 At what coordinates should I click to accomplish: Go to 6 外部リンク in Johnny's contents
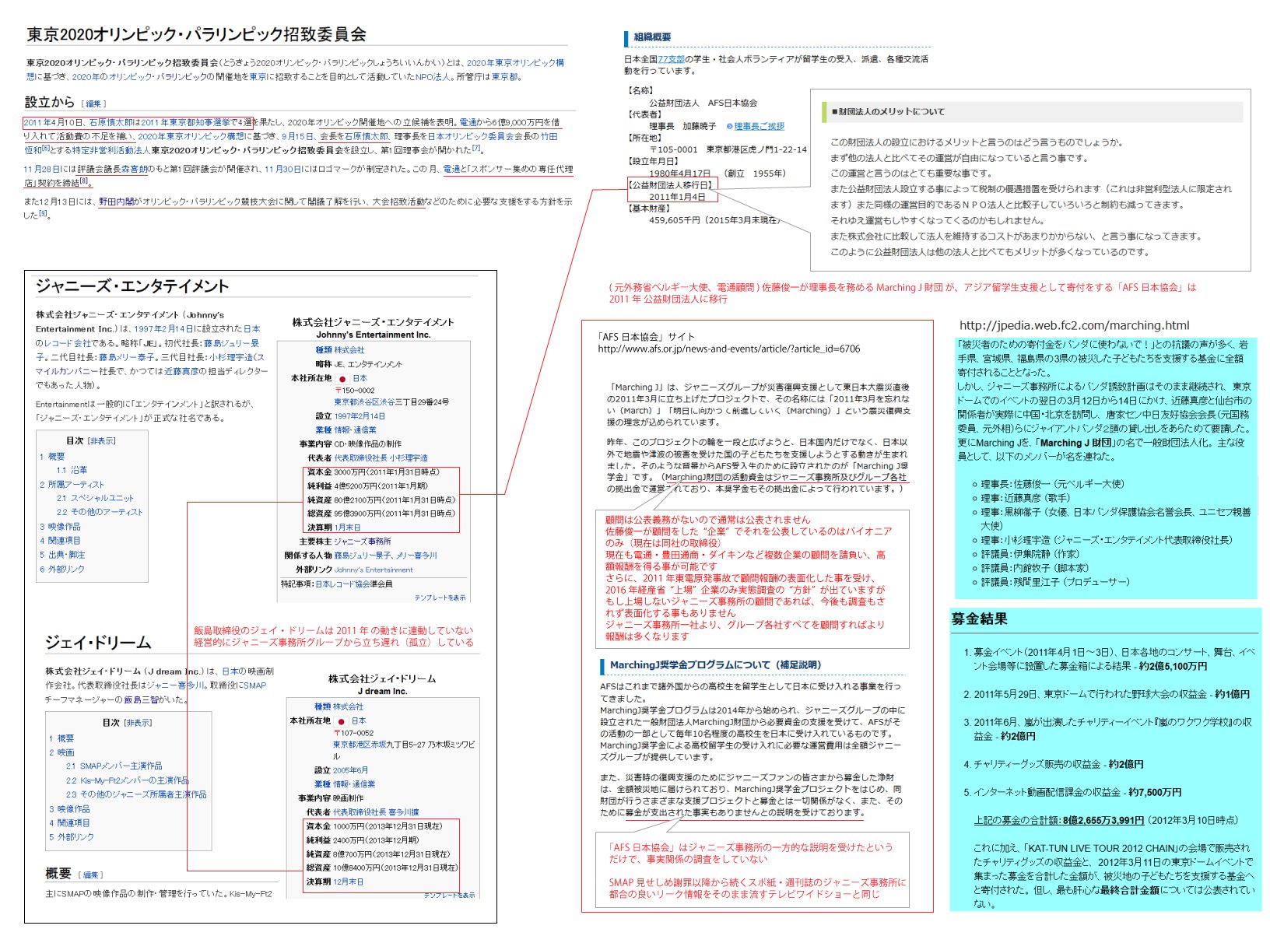pos(62,569)
